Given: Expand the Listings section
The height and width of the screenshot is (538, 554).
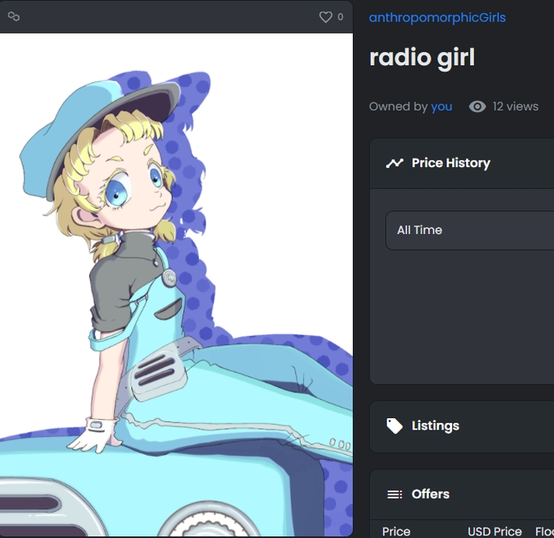Looking at the screenshot, I should click(x=461, y=426).
